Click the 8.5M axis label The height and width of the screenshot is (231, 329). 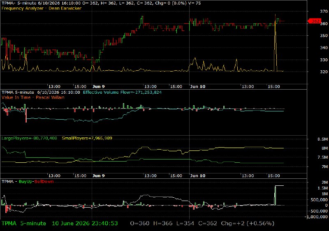pyautogui.click(x=323, y=139)
